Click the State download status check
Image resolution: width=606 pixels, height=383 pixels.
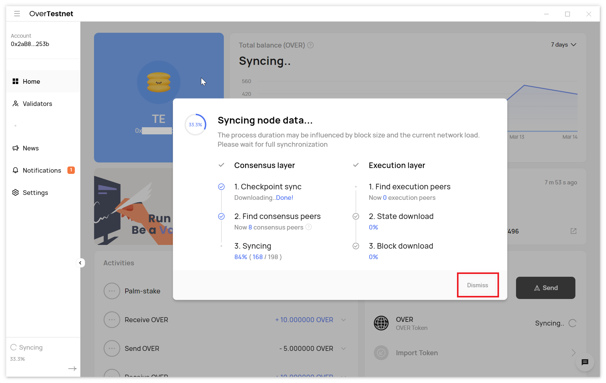click(356, 216)
